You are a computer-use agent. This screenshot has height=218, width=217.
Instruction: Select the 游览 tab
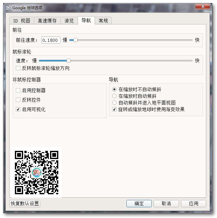(x=69, y=21)
